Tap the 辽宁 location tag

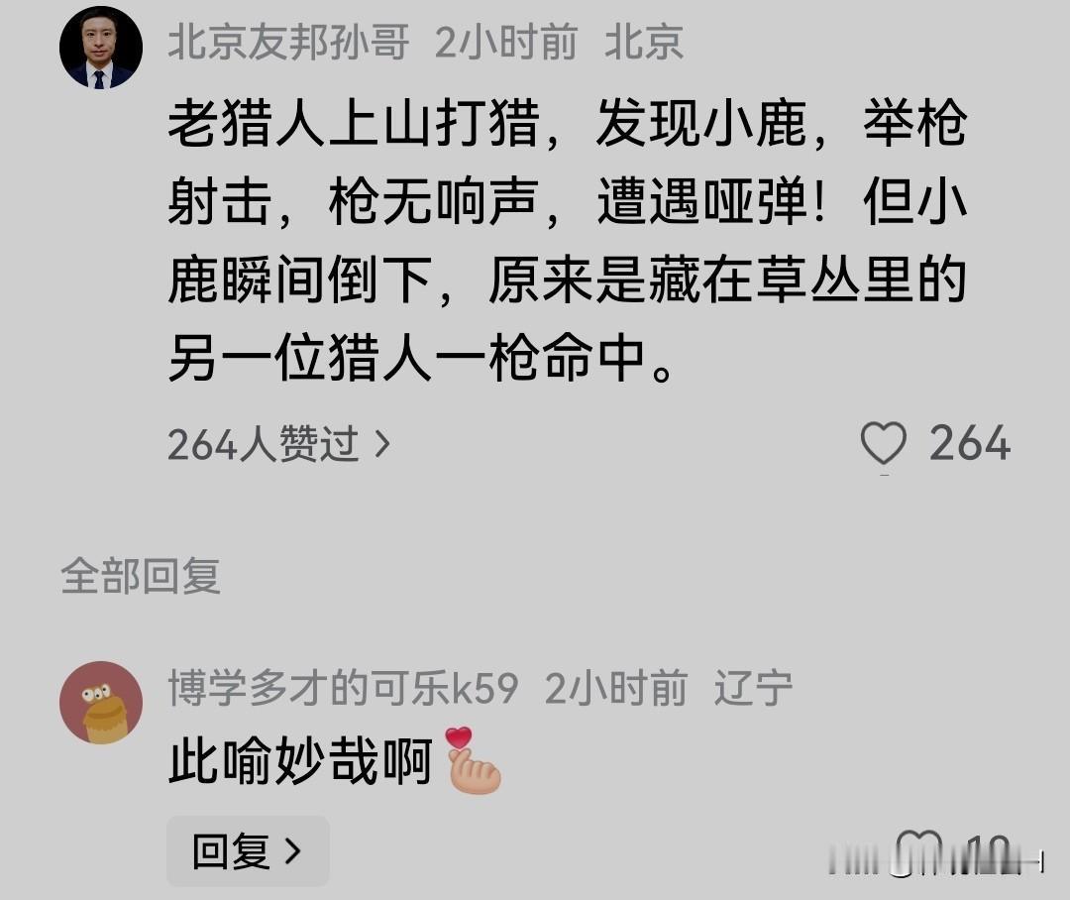pos(753,688)
